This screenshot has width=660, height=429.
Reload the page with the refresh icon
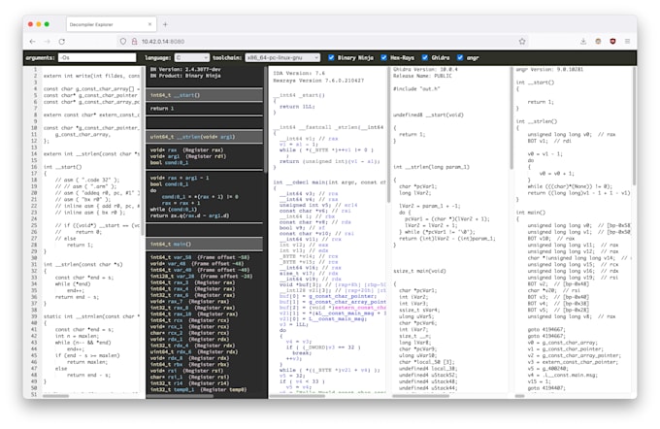pos(62,42)
